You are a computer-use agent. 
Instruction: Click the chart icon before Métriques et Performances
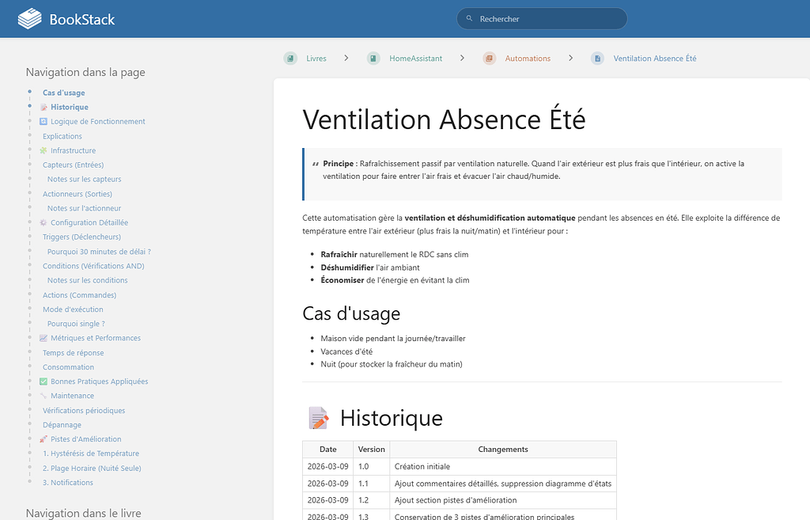pos(44,338)
